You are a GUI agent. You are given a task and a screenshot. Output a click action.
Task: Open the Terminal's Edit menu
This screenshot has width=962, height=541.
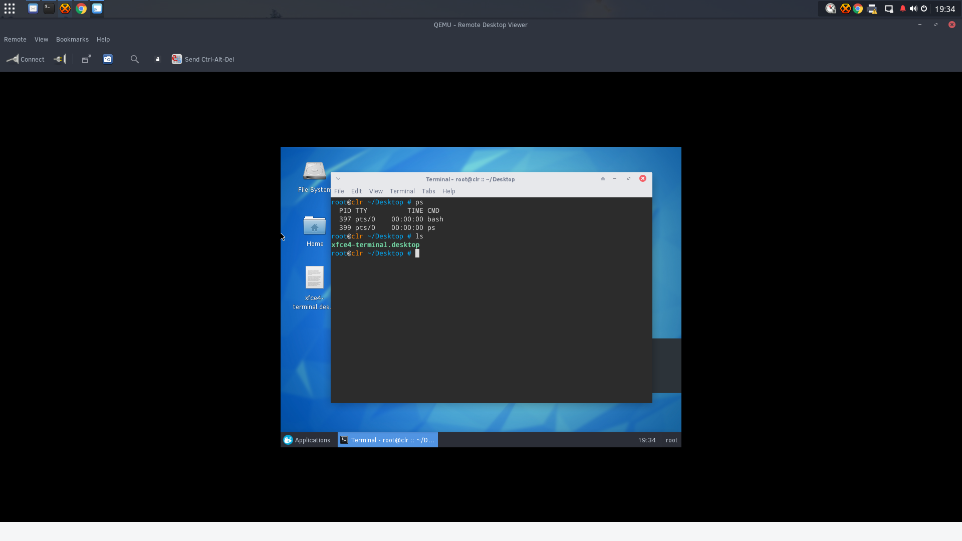356,191
